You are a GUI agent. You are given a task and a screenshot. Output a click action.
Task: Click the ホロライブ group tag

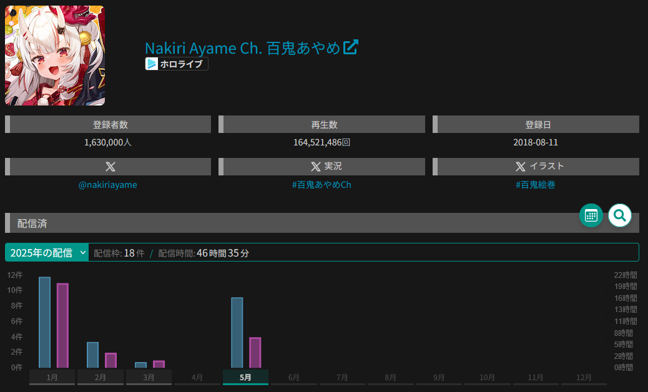[x=177, y=64]
